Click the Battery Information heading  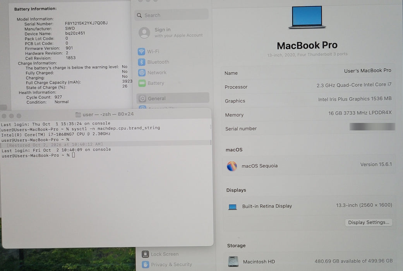coord(36,9)
